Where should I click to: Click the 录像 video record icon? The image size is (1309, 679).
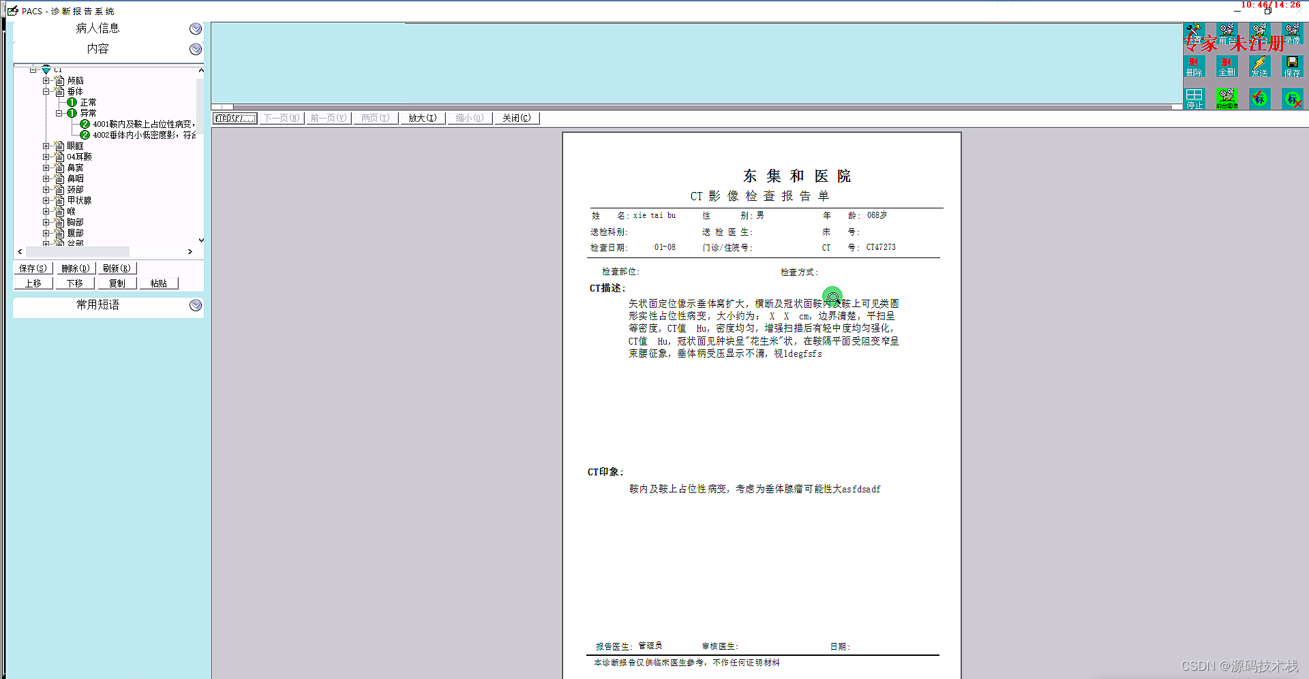[1292, 34]
